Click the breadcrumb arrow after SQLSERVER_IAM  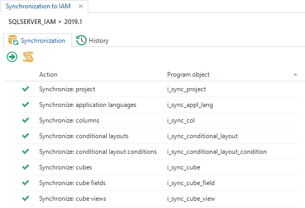point(60,22)
